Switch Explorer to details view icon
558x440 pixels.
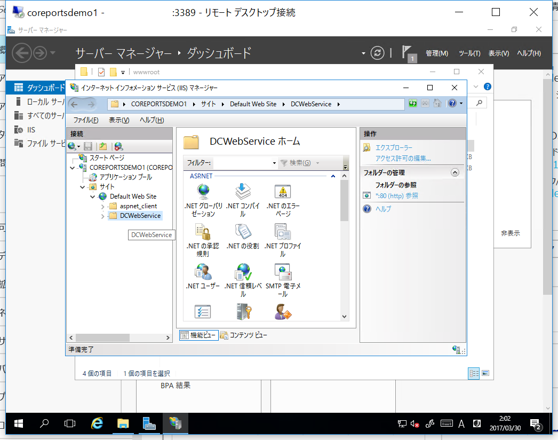click(x=474, y=373)
